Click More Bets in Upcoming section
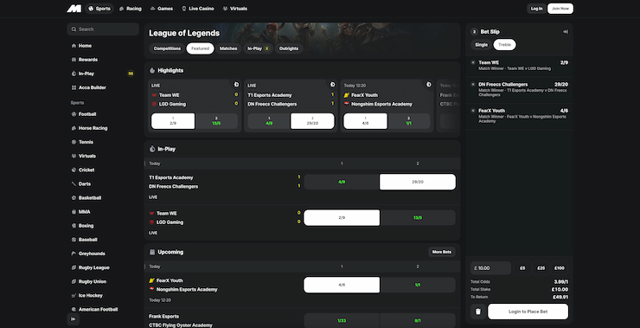Screen dimensions: 640x328 point(442,252)
